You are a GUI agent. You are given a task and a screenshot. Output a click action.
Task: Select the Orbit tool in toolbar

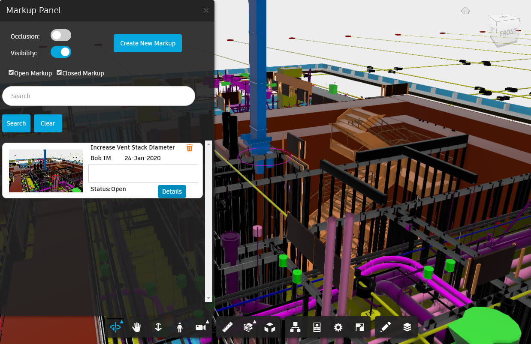click(115, 327)
